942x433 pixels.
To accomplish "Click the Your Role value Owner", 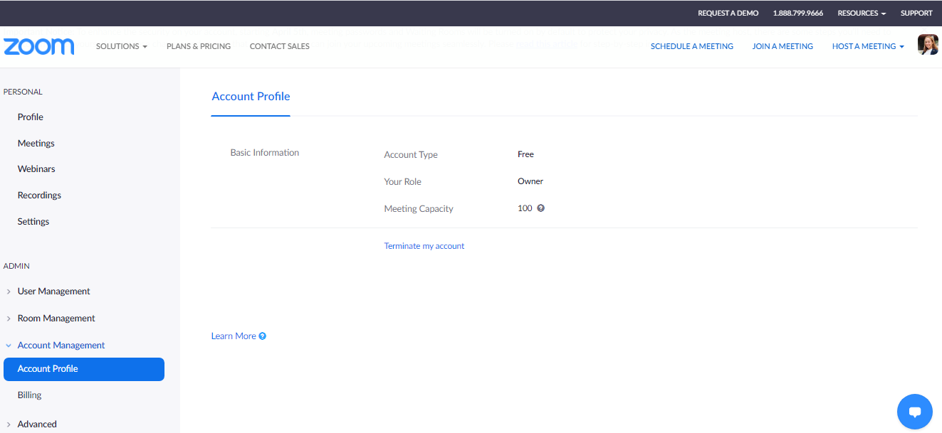I will [x=530, y=181].
